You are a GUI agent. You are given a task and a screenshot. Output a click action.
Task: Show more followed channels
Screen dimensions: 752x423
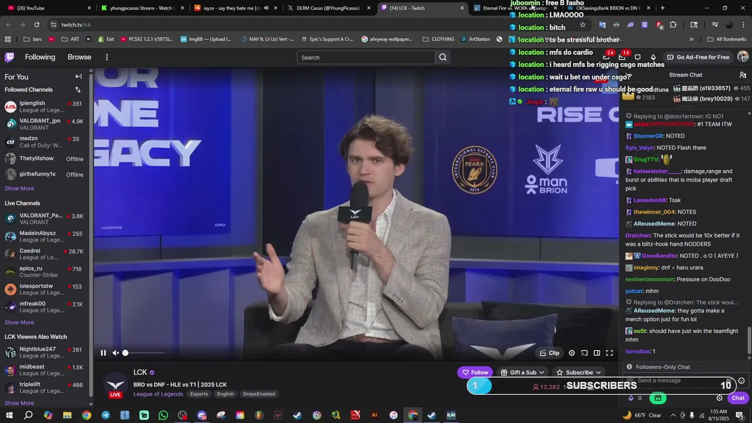(x=19, y=189)
